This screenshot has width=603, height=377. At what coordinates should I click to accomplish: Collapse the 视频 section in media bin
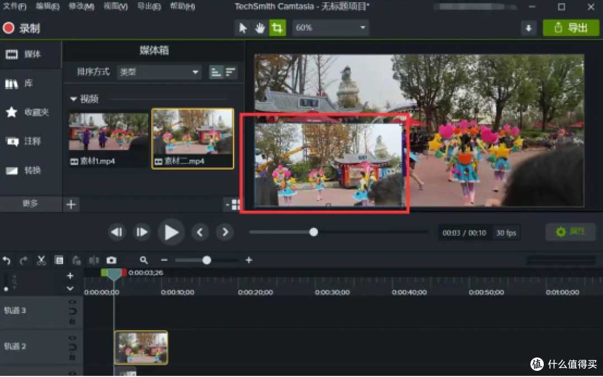[x=74, y=99]
